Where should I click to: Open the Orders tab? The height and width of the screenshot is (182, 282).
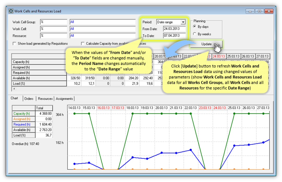tap(29, 99)
